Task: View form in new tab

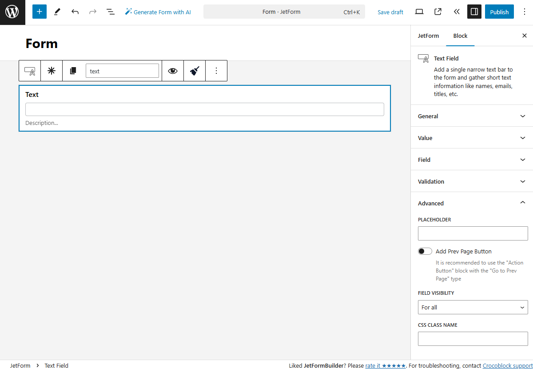Action: tap(438, 12)
